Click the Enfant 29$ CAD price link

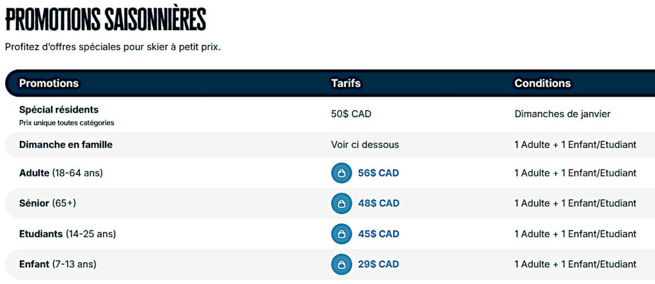click(378, 264)
